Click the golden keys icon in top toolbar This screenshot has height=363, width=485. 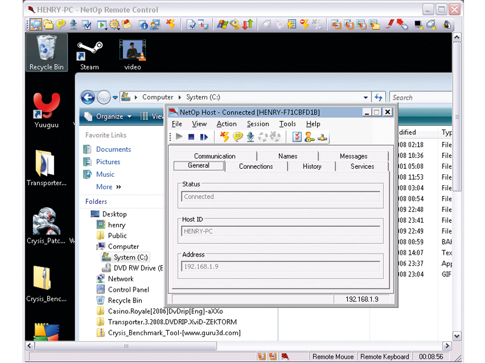point(235,24)
